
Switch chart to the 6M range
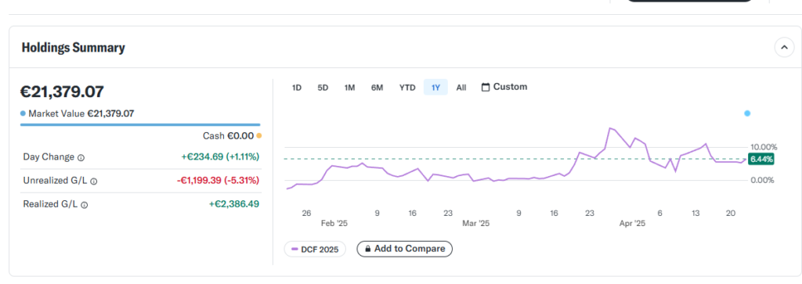[377, 88]
